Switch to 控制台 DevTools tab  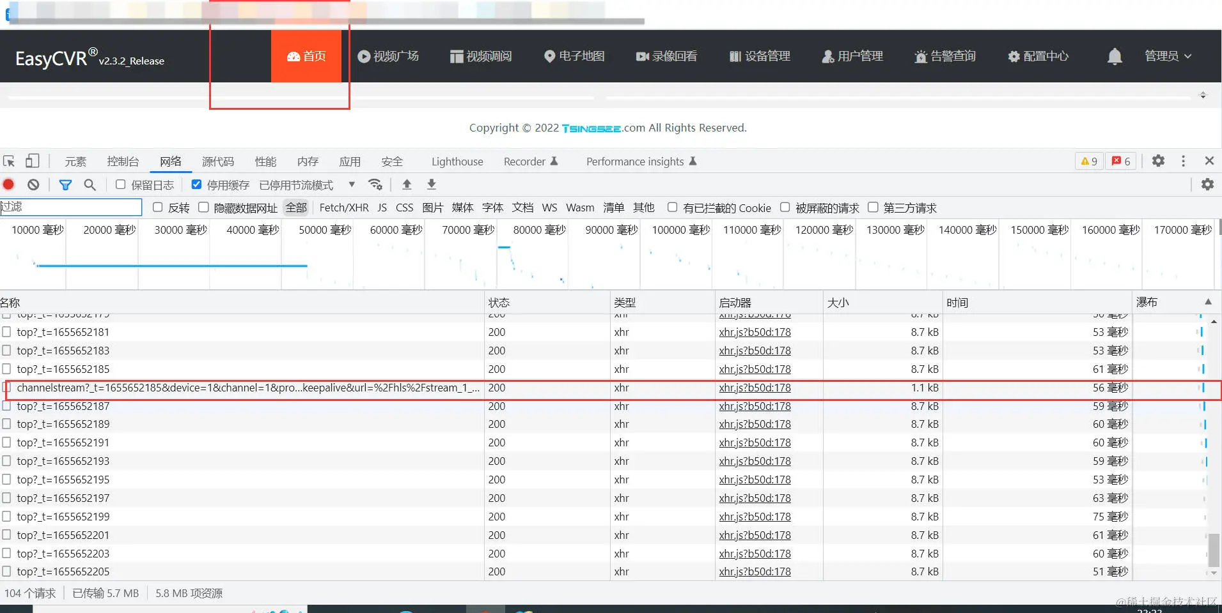click(x=123, y=162)
